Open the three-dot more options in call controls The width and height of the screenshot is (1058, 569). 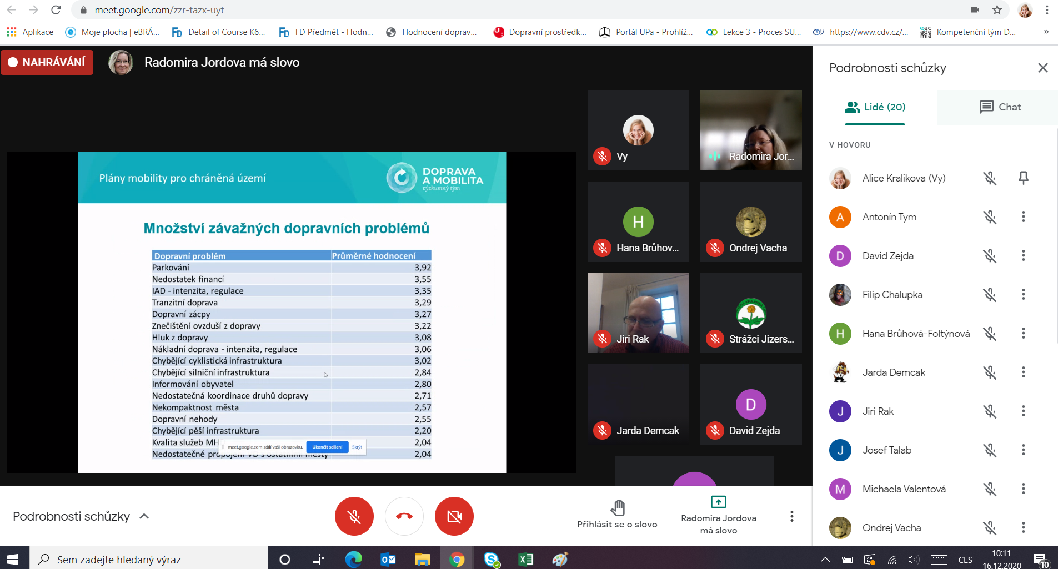(791, 516)
